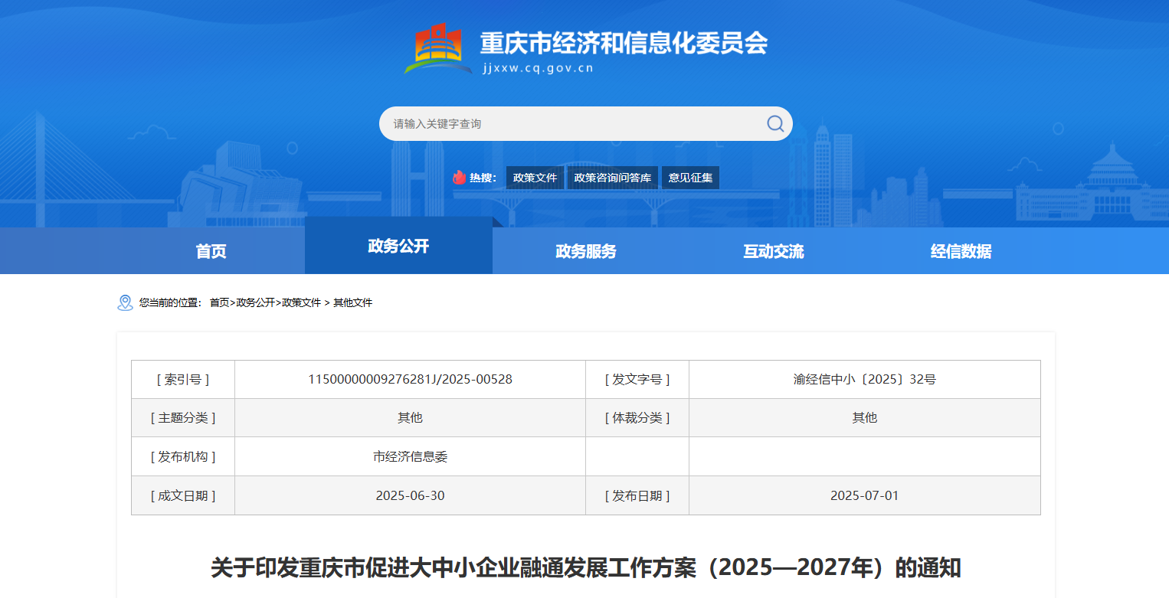
Task: Click 政务公开 in the breadcrumb trail
Action: click(255, 302)
